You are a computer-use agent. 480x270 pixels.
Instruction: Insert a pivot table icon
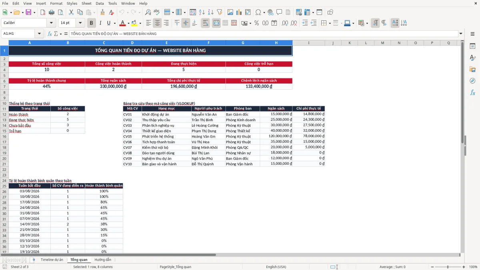pos(248,12)
